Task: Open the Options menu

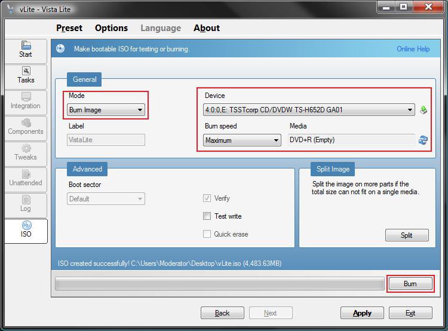Action: click(112, 27)
